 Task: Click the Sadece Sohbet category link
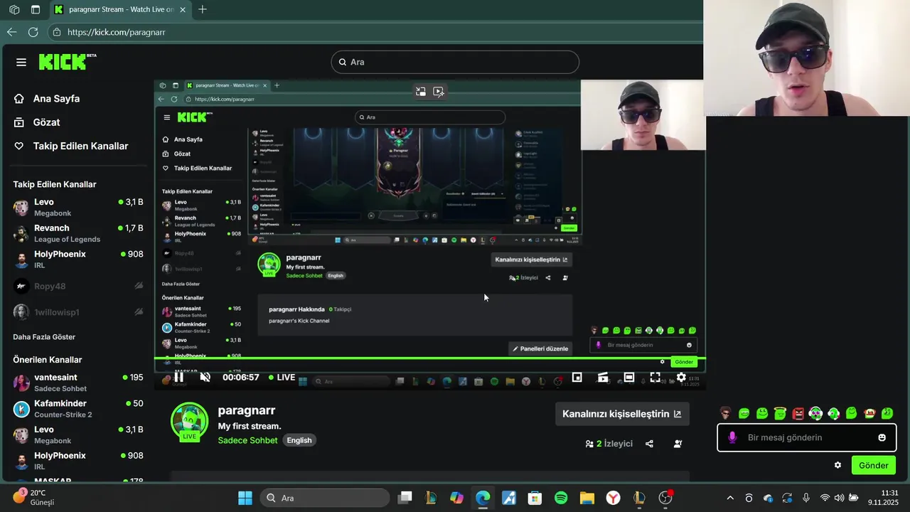pyautogui.click(x=247, y=440)
